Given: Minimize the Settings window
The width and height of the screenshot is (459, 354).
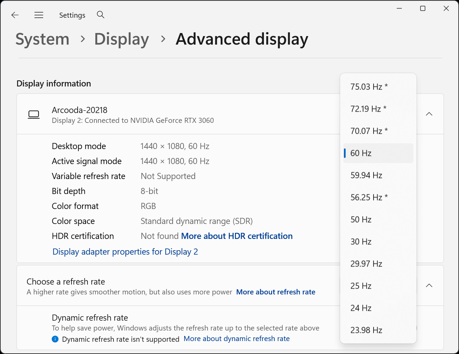Looking at the screenshot, I should coord(399,9).
